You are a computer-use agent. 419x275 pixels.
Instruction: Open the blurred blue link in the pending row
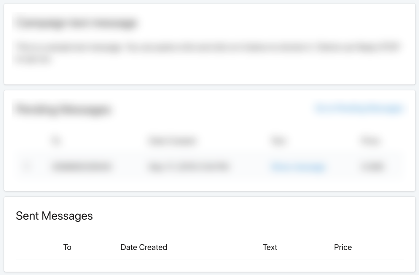(298, 167)
